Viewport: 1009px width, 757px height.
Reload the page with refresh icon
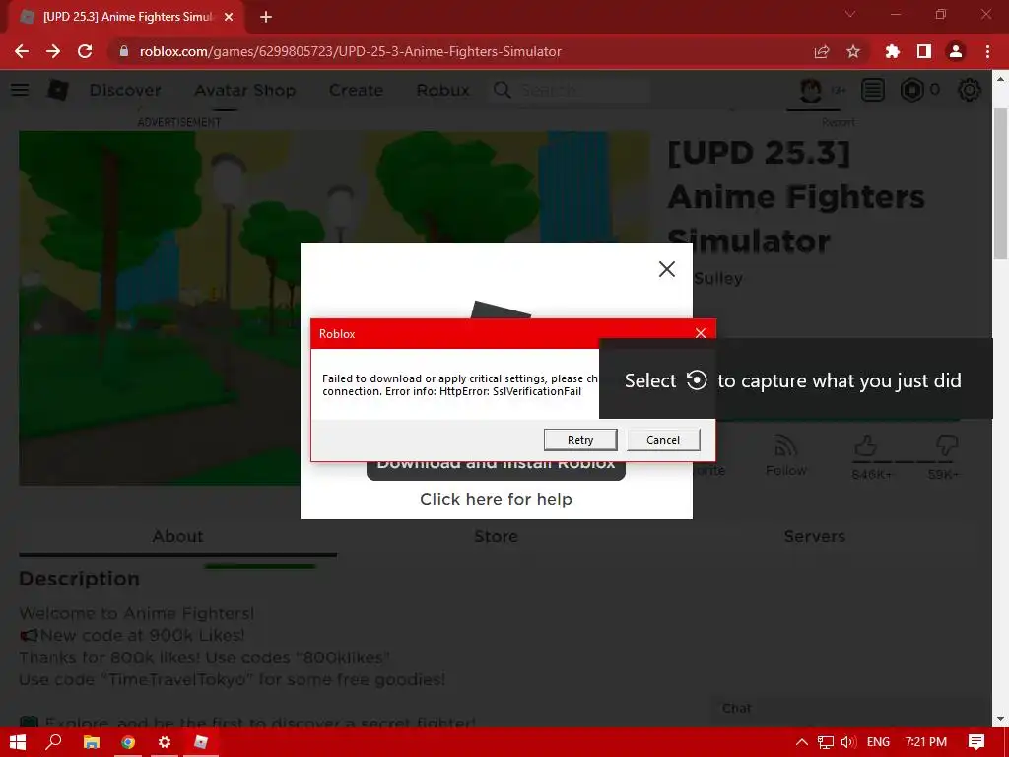click(85, 51)
